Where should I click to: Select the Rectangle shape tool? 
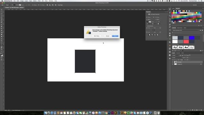tap(2, 45)
